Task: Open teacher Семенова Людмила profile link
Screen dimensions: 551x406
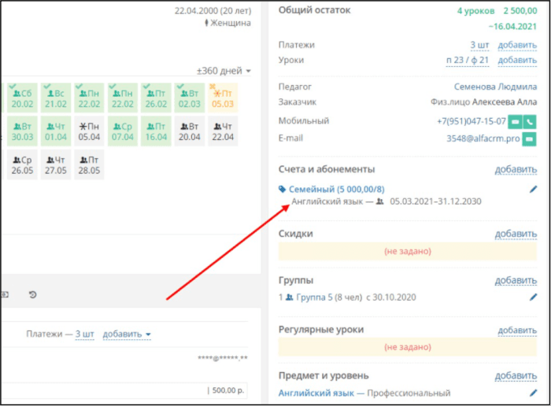Action: coord(495,87)
